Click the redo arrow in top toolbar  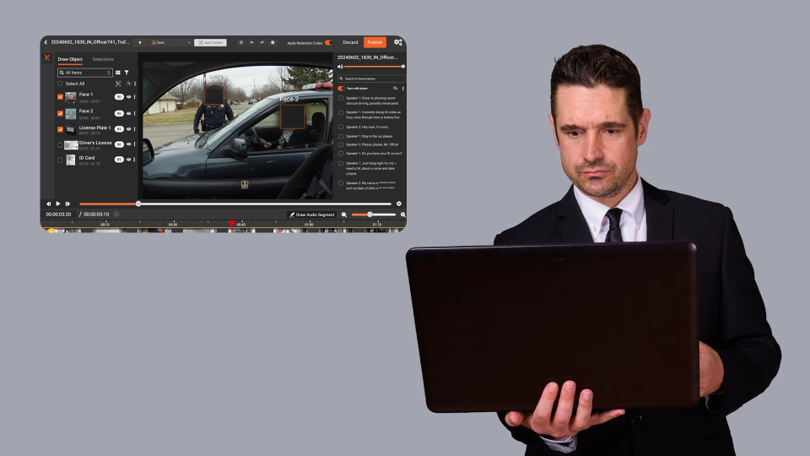(x=262, y=42)
